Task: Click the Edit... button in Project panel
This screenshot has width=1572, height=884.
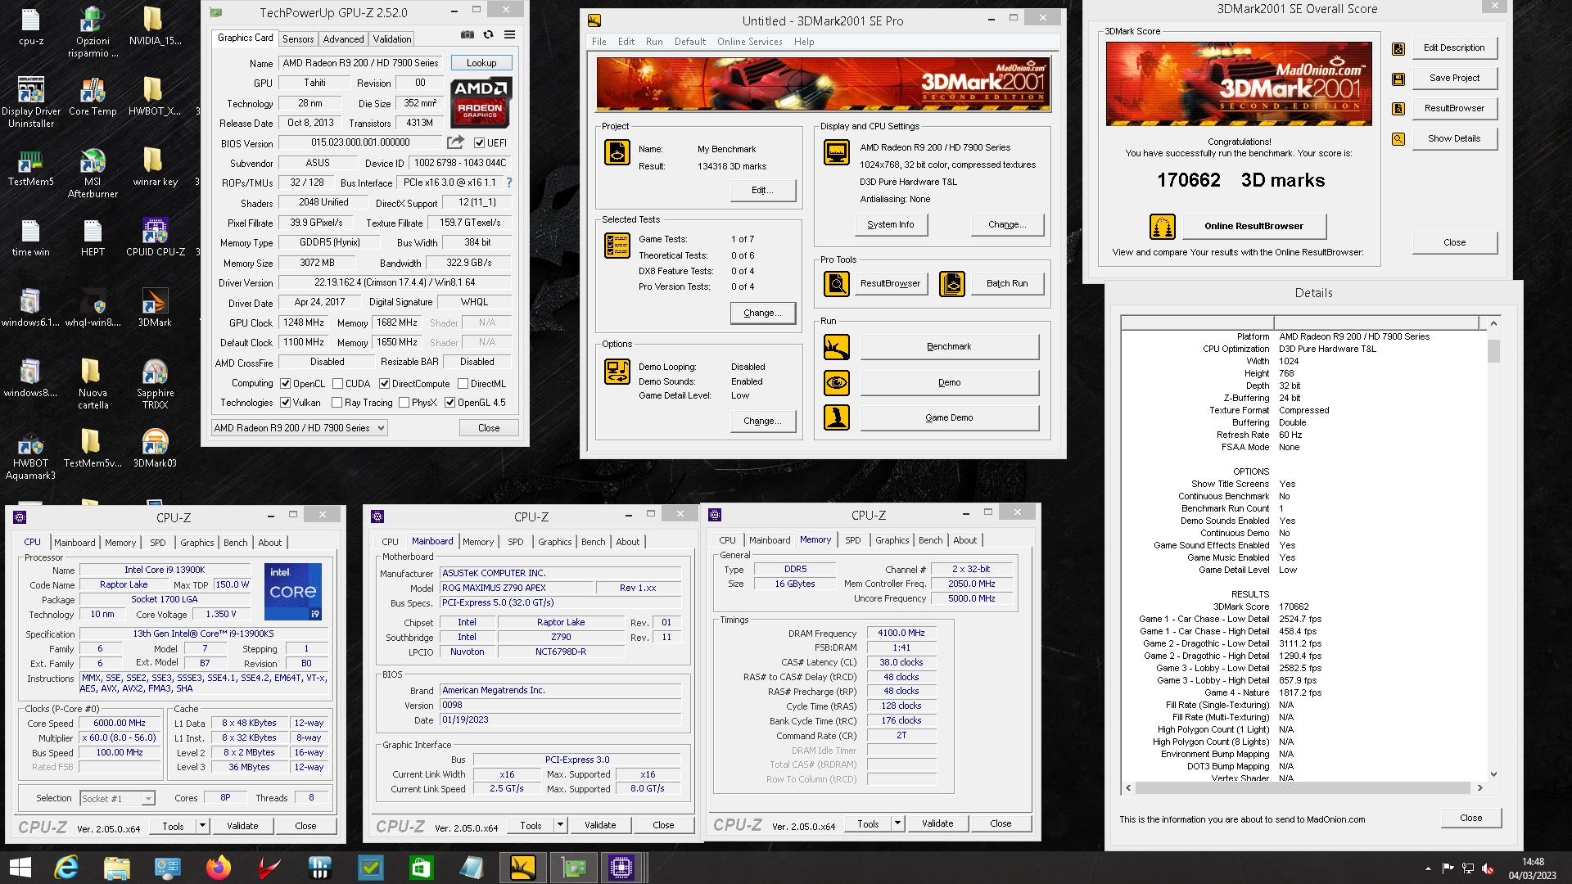Action: (762, 190)
